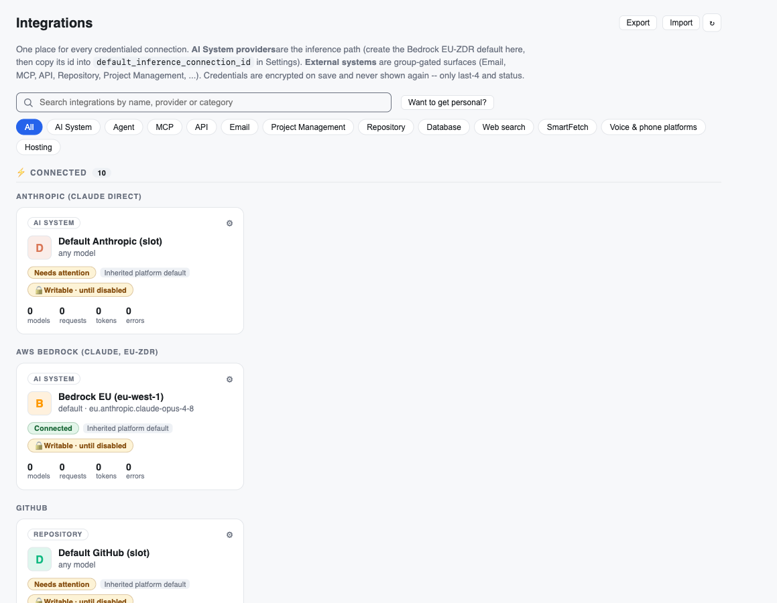This screenshot has height=603, width=777.
Task: Filter by Voice & phone platforms
Action: (x=653, y=127)
